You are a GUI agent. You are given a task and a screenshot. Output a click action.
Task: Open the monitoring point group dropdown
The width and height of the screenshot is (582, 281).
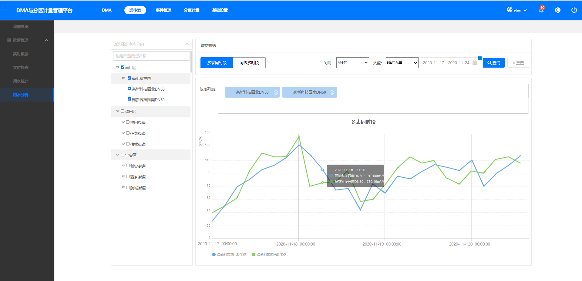(151, 44)
